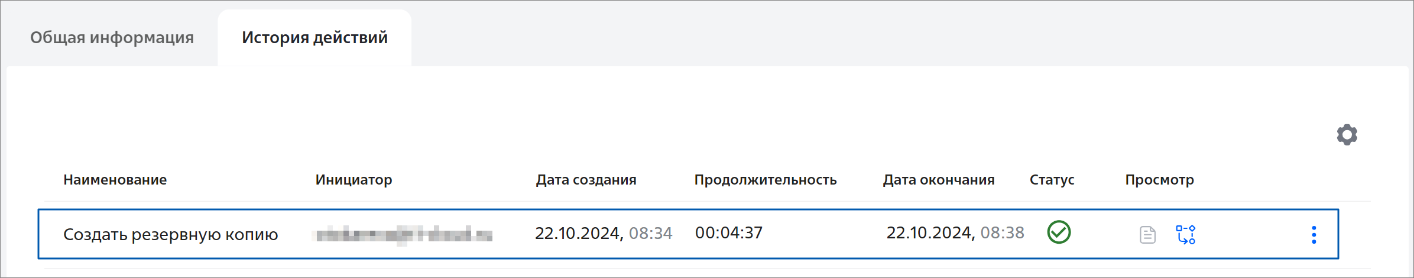This screenshot has height=278, width=1414.
Task: Click the creation date 22.10.2024, 08:34
Action: [604, 233]
